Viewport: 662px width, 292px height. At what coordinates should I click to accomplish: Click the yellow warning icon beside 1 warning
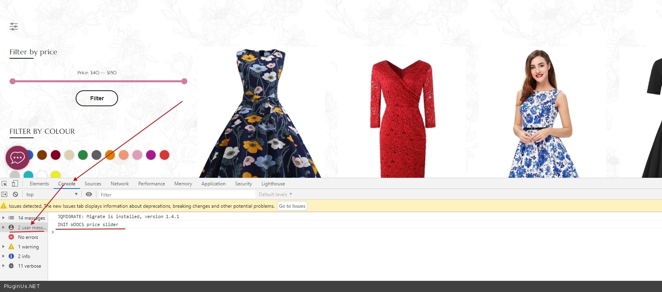click(x=11, y=247)
